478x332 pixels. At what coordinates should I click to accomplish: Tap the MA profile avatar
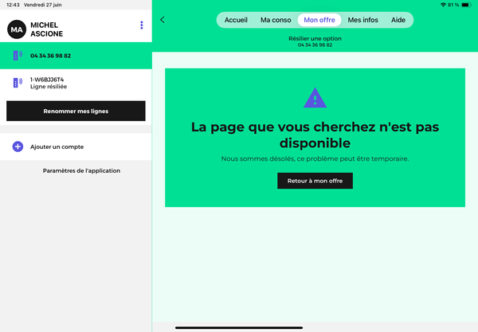(16, 29)
